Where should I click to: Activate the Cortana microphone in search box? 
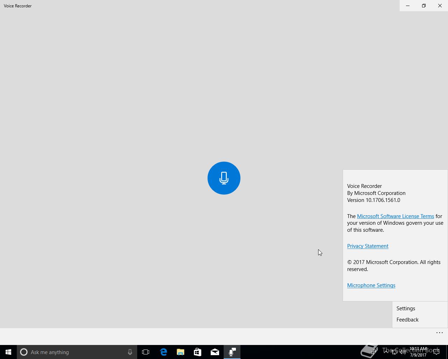(130, 352)
